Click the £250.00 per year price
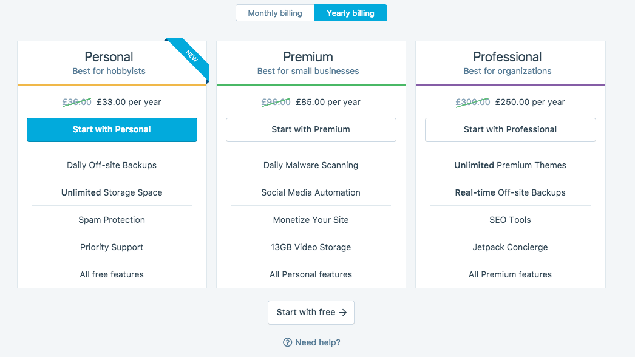The height and width of the screenshot is (357, 635). coord(530,102)
